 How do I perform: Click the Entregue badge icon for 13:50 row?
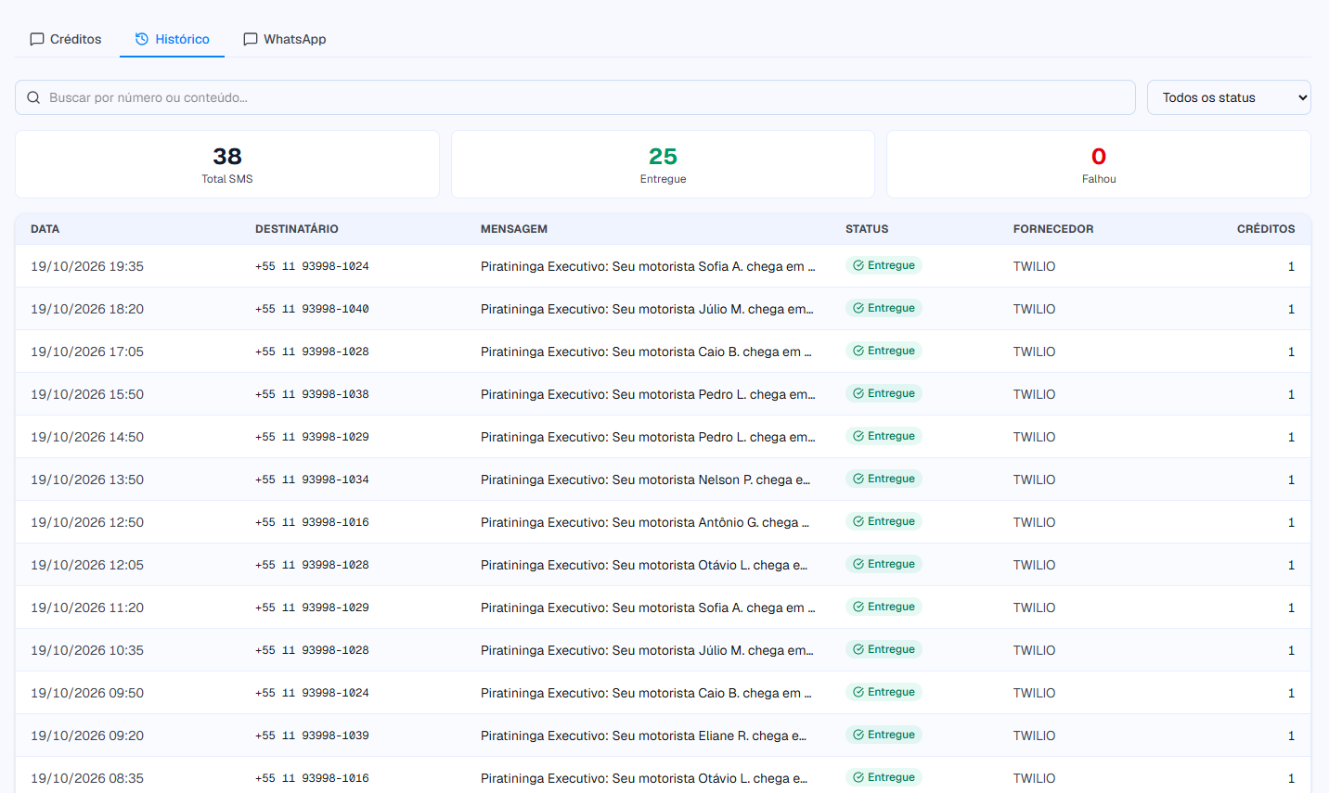pos(858,479)
